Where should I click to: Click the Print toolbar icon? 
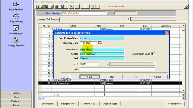[57, 7]
